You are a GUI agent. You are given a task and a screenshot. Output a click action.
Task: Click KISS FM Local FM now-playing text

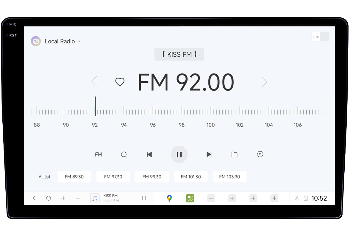111,198
